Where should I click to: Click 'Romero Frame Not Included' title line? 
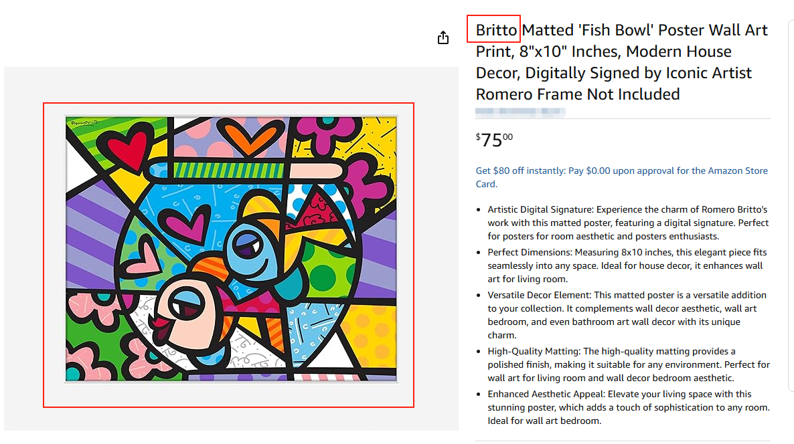(578, 94)
